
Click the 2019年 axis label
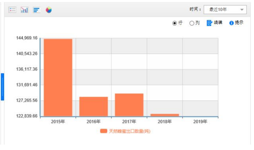tap(200, 122)
